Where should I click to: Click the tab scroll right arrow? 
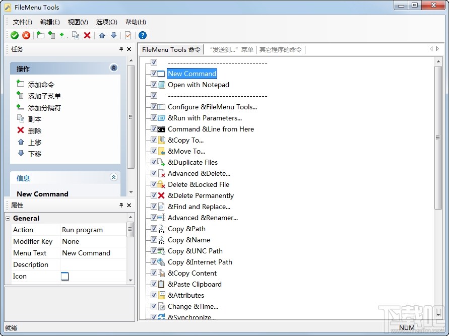[437, 49]
